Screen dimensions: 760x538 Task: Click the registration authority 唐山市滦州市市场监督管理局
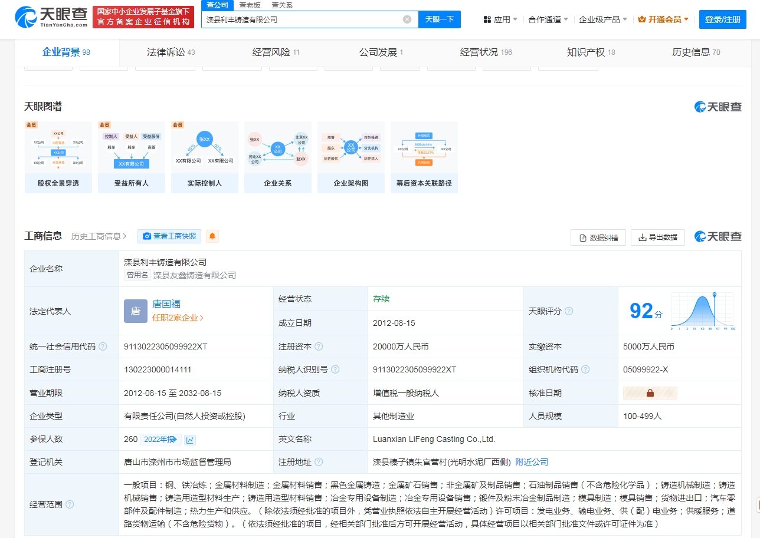point(178,462)
